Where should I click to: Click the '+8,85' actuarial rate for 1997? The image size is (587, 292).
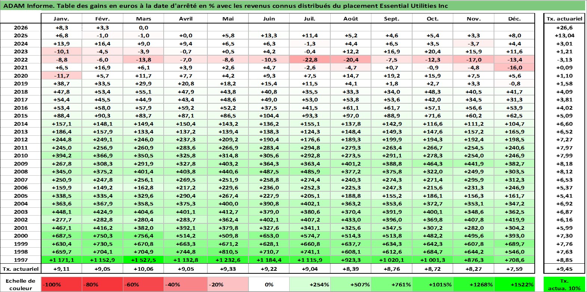click(564, 260)
